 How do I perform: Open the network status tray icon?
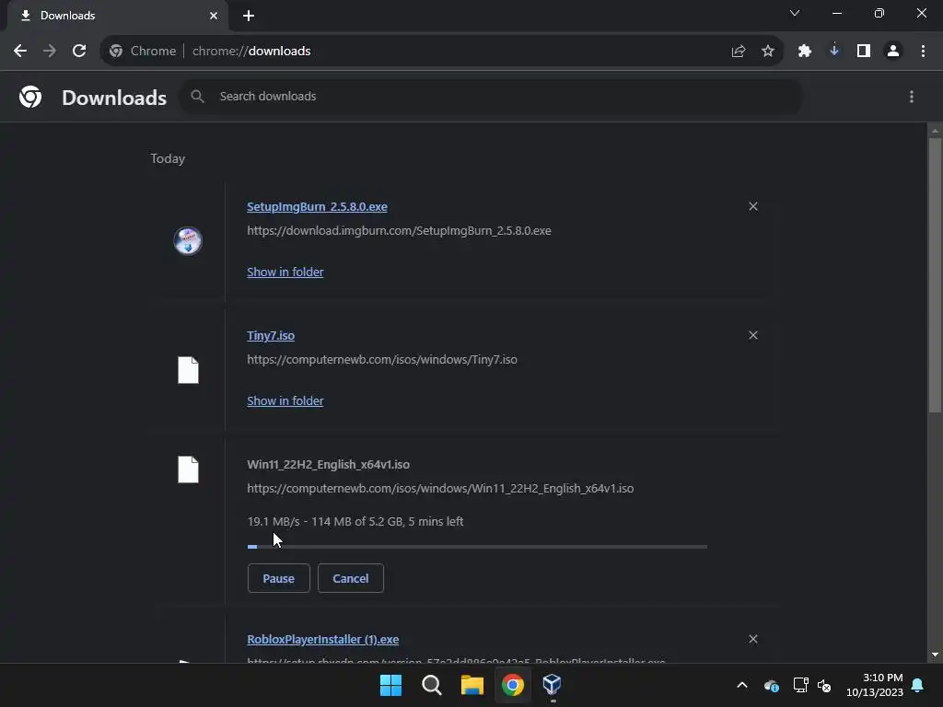click(x=800, y=685)
